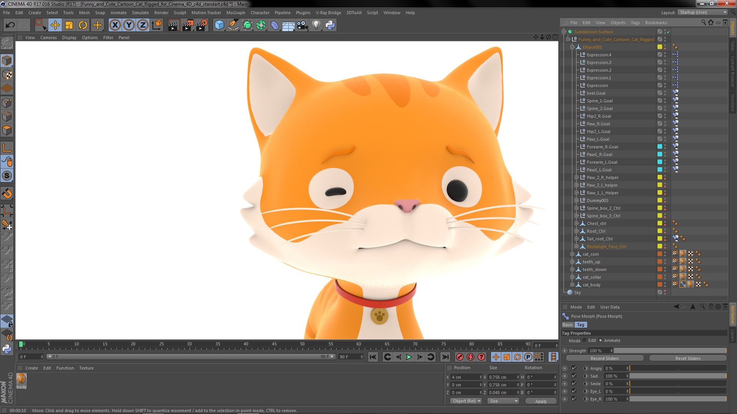The height and width of the screenshot is (414, 737).
Task: Expand the Tail_root_Ctrl node
Action: pyautogui.click(x=576, y=239)
